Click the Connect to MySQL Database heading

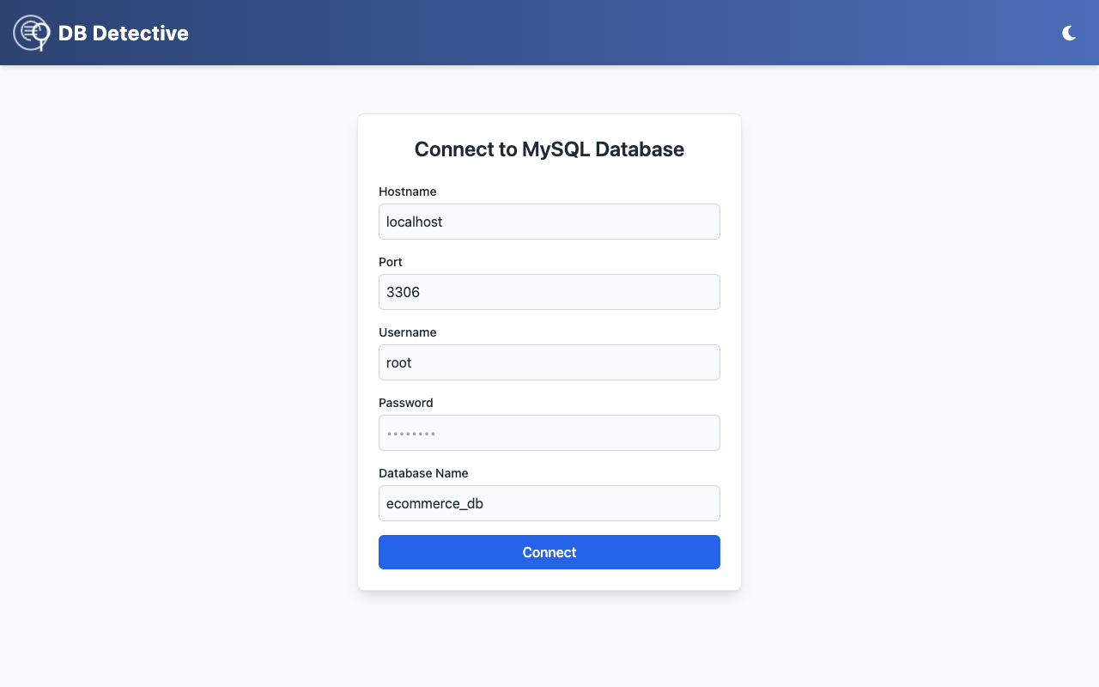click(549, 149)
